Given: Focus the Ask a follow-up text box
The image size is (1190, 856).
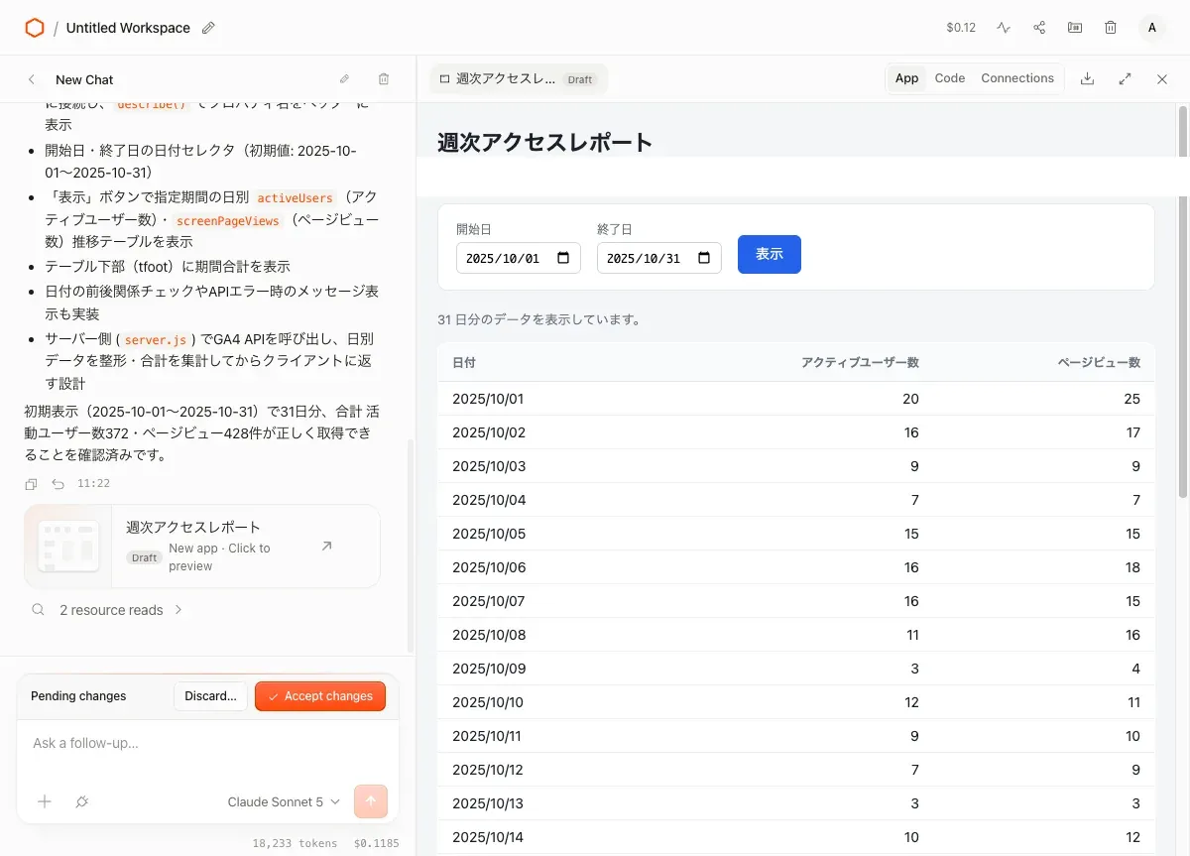Looking at the screenshot, I should tap(208, 744).
